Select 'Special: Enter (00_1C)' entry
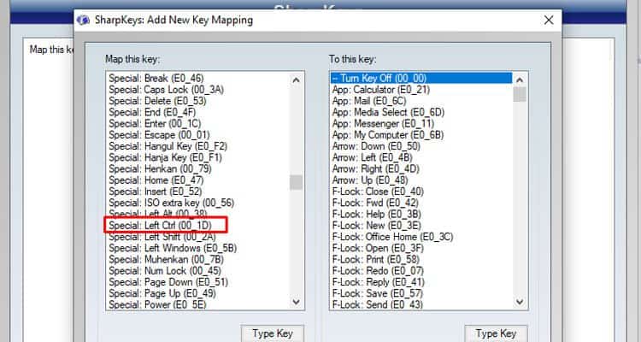This screenshot has width=641, height=342. pos(155,123)
